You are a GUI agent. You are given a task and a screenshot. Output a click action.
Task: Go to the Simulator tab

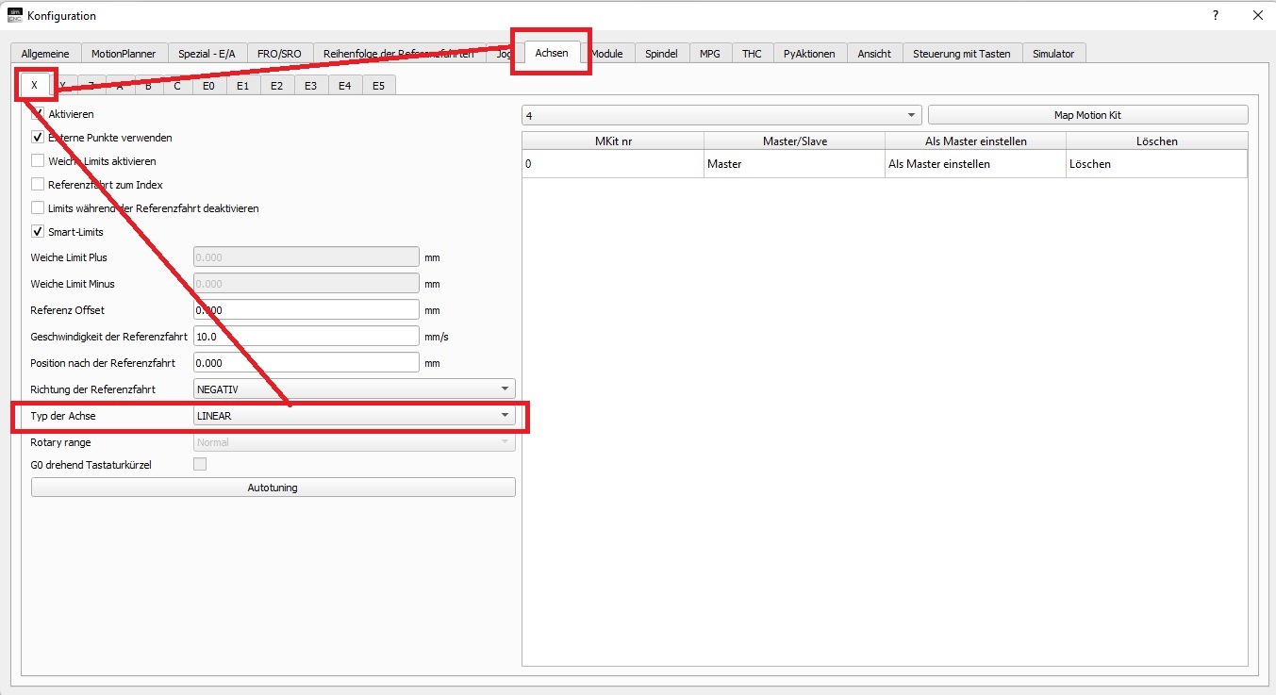pos(1052,54)
